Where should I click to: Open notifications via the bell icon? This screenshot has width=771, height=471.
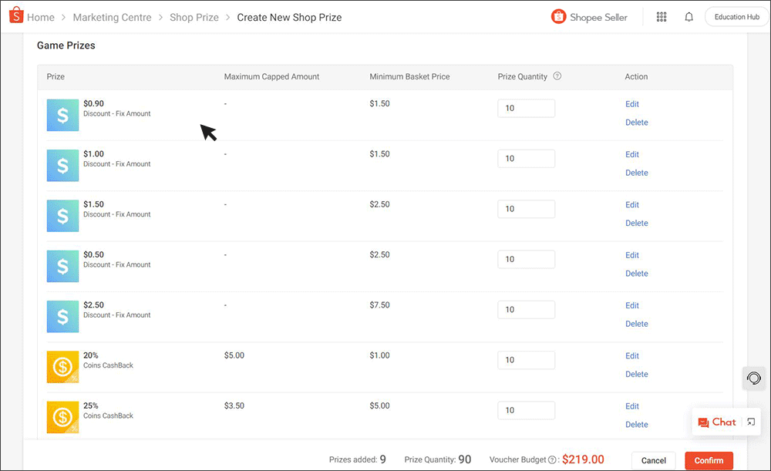tap(689, 16)
